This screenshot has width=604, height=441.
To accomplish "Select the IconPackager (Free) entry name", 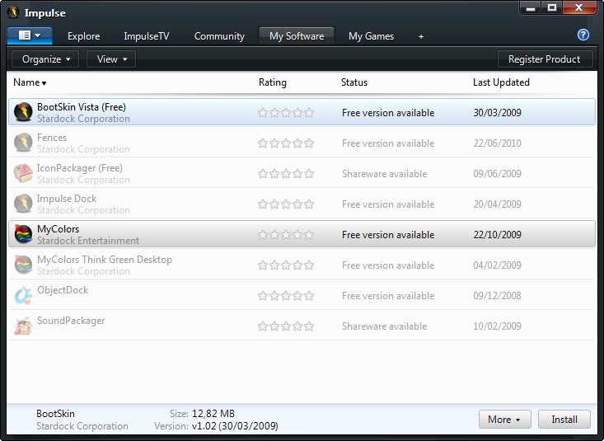I will click(x=80, y=168).
